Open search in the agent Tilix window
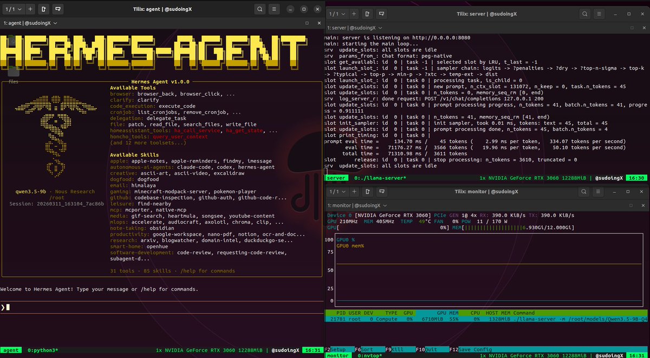650x358 pixels. (260, 9)
